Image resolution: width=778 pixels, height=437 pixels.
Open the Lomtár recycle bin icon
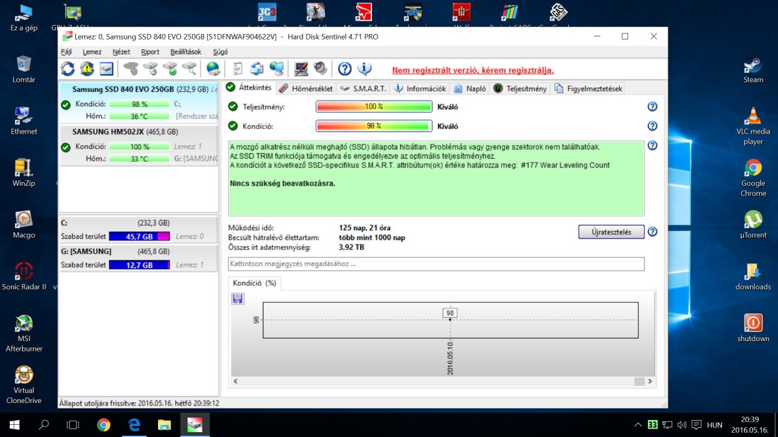[x=24, y=69]
